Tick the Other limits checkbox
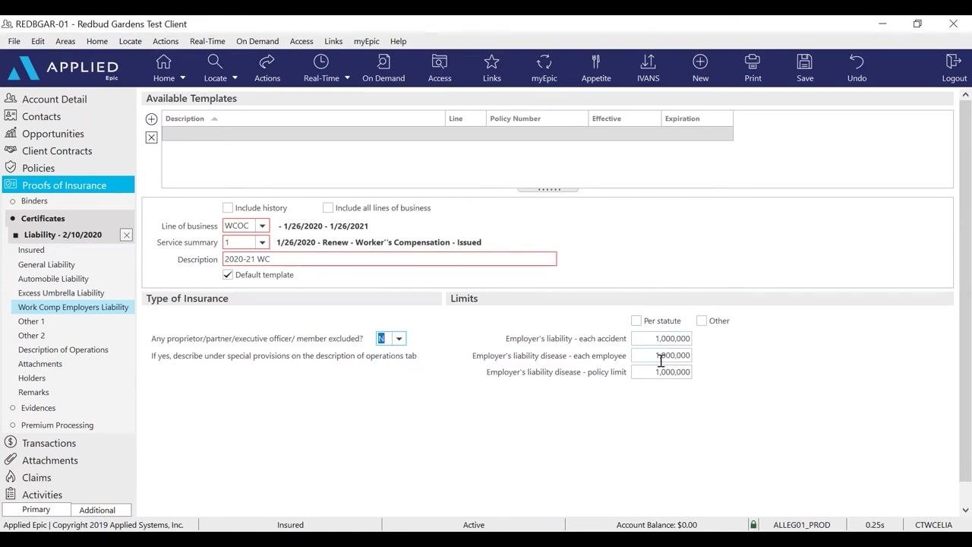 tap(702, 321)
